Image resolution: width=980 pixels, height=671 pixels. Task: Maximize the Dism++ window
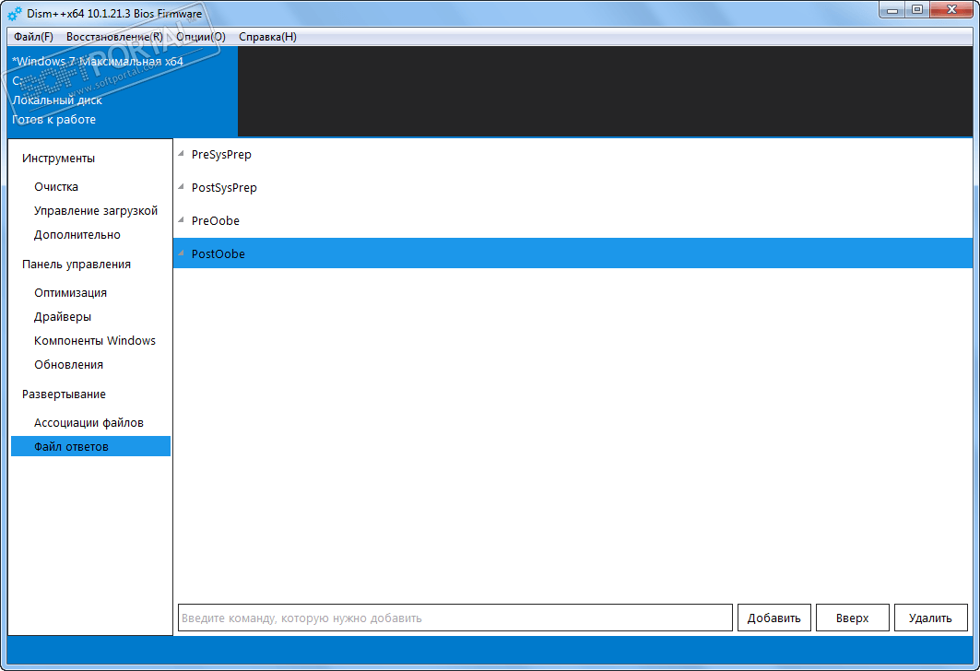917,10
